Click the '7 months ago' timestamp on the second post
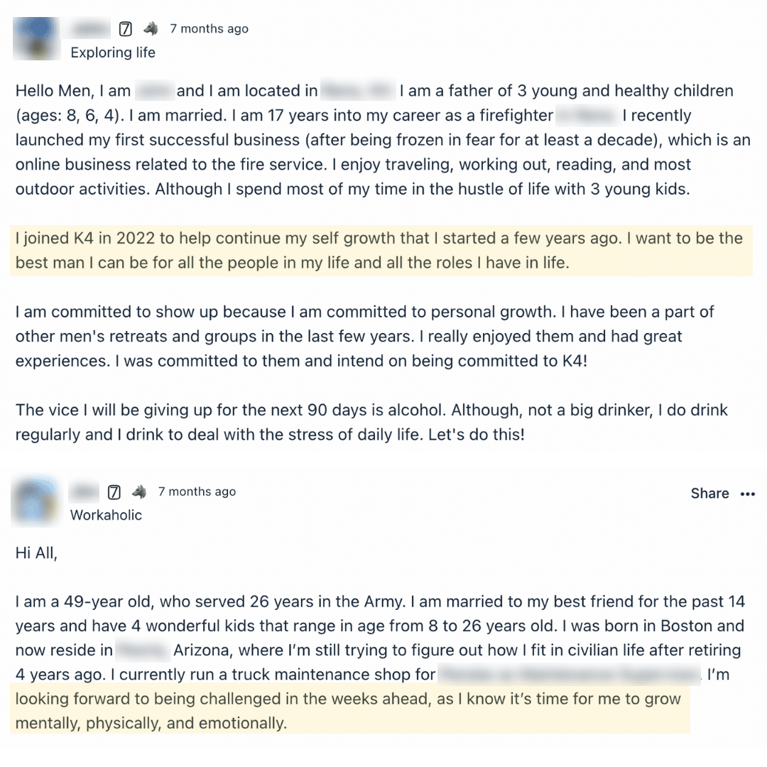The height and width of the screenshot is (767, 767). click(197, 491)
